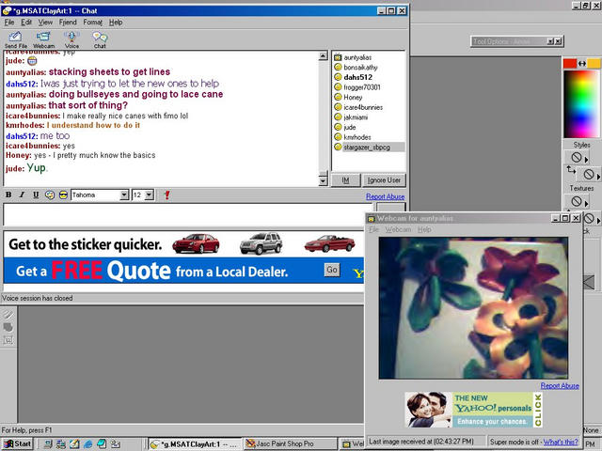Click the emoticon in jude's chat message

click(x=32, y=60)
